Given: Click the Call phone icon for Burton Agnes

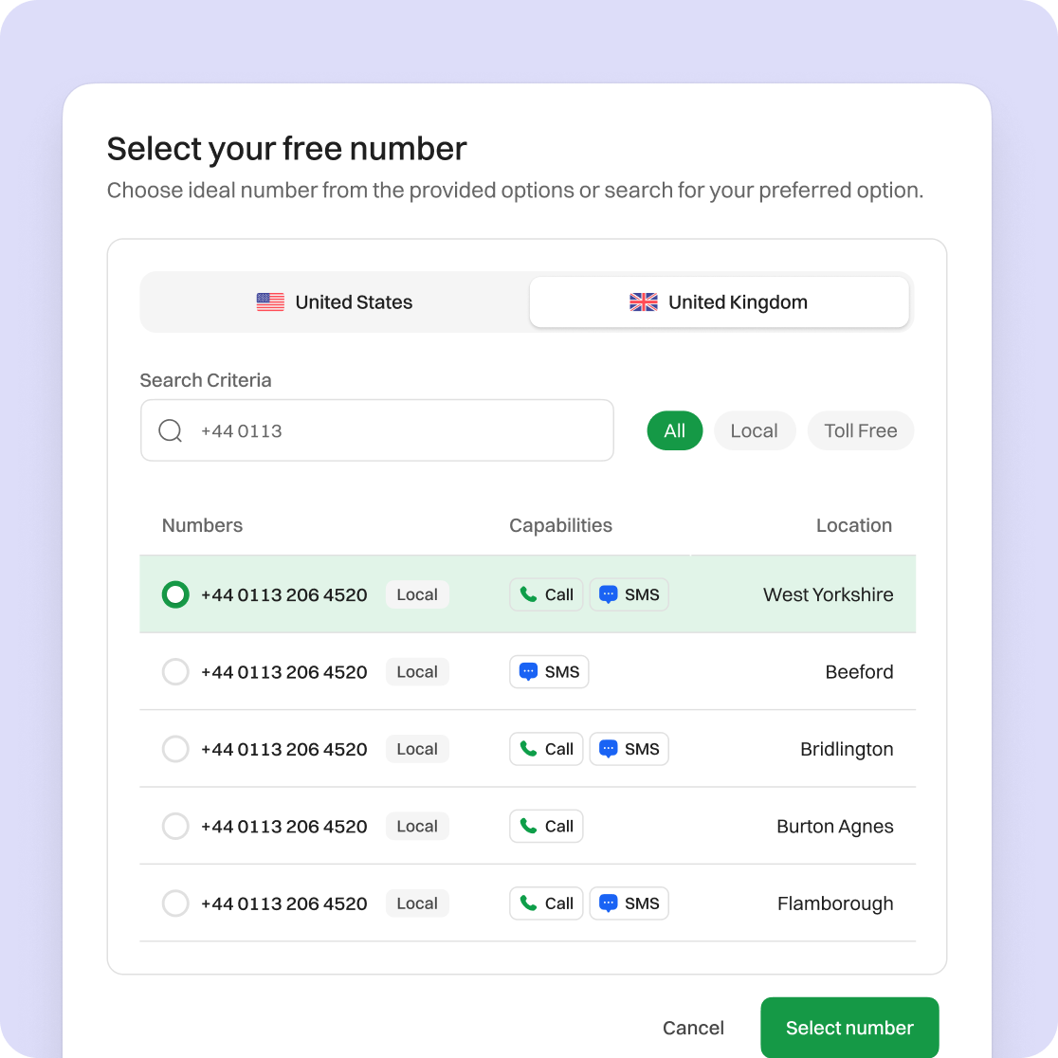Looking at the screenshot, I should click(527, 827).
